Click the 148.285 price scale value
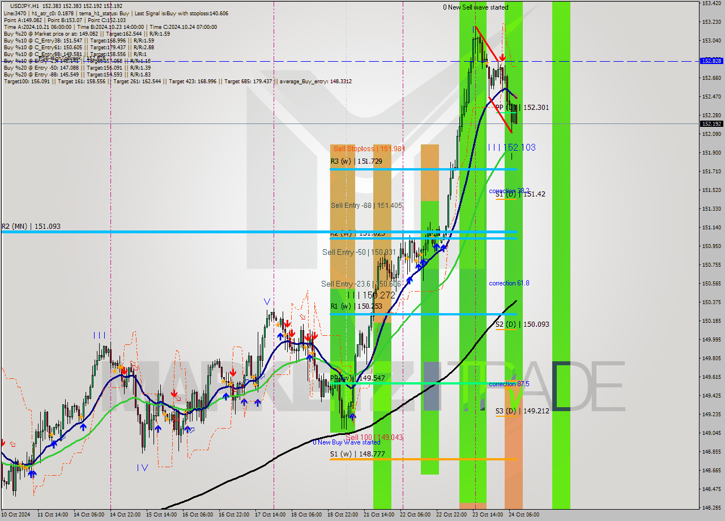Viewport: 725px width, 521px height. [x=711, y=507]
